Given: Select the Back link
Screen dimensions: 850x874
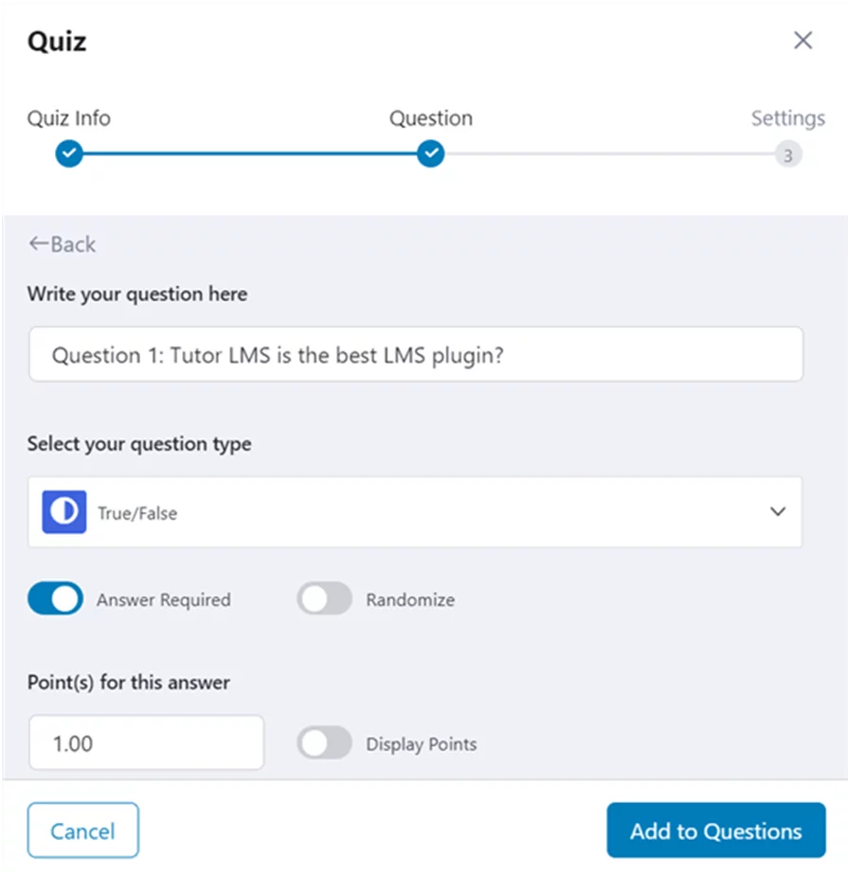Looking at the screenshot, I should pyautogui.click(x=62, y=244).
